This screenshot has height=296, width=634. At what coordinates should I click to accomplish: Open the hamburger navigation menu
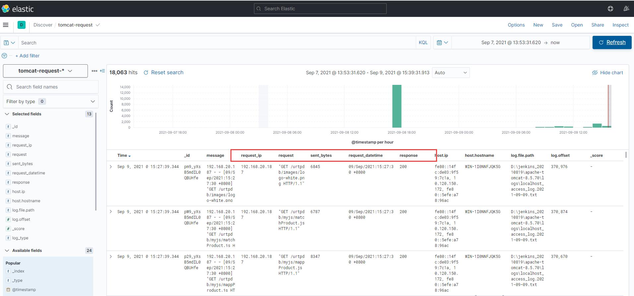tap(6, 25)
